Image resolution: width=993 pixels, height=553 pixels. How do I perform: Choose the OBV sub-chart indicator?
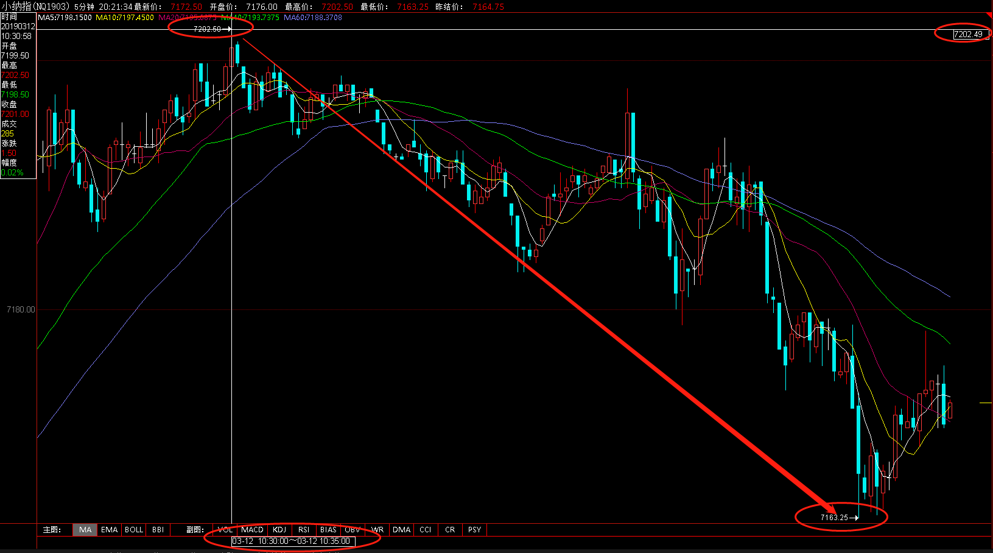(x=353, y=530)
